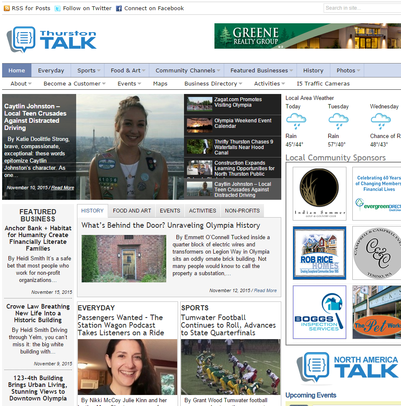Viewport: 401px width, 406px height.
Task: Open Anchor Bank + Habitat featured article
Action: tap(38, 238)
